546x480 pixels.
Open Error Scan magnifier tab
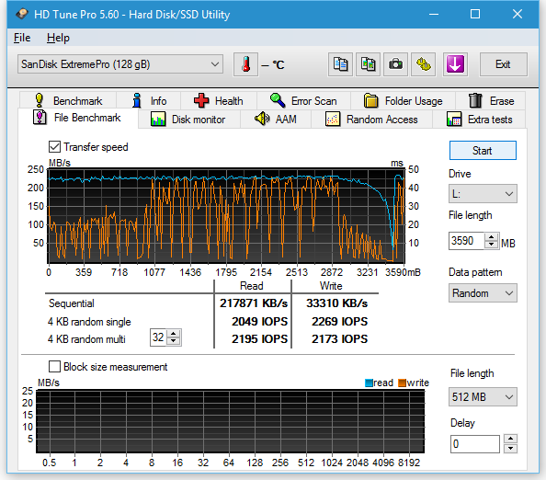303,100
